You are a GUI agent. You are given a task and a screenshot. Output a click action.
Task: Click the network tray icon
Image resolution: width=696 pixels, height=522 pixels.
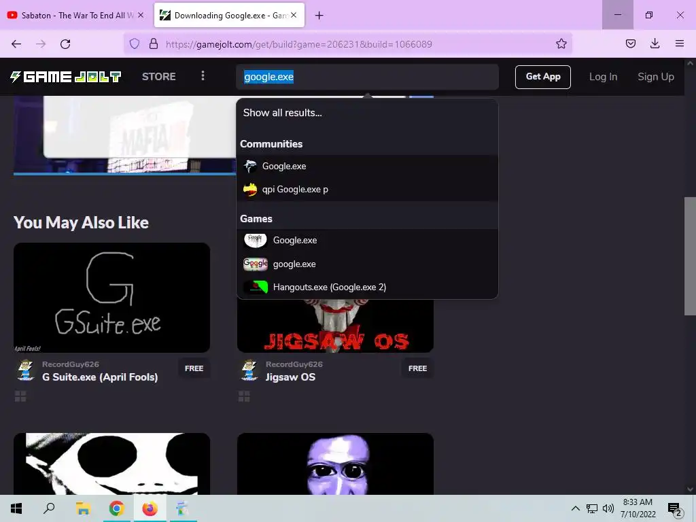[x=592, y=508]
